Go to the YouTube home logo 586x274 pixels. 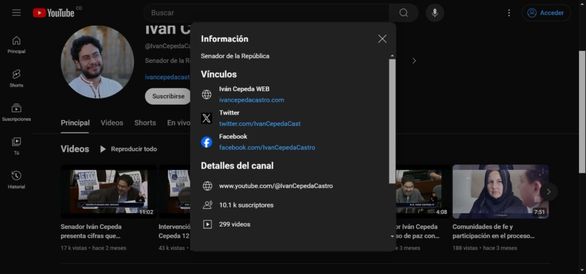[x=53, y=13]
